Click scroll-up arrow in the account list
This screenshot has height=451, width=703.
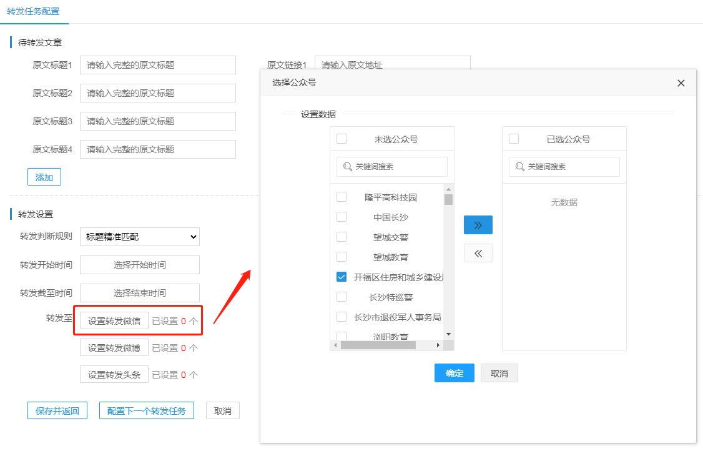click(448, 189)
